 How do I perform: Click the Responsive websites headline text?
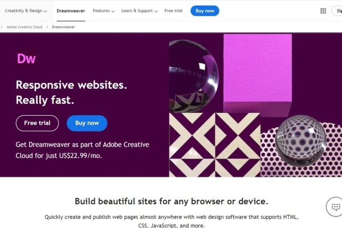coord(71,85)
